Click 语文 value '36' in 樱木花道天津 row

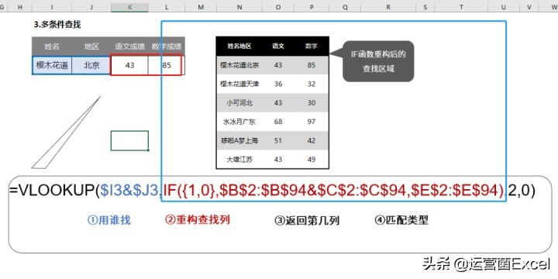coord(278,84)
